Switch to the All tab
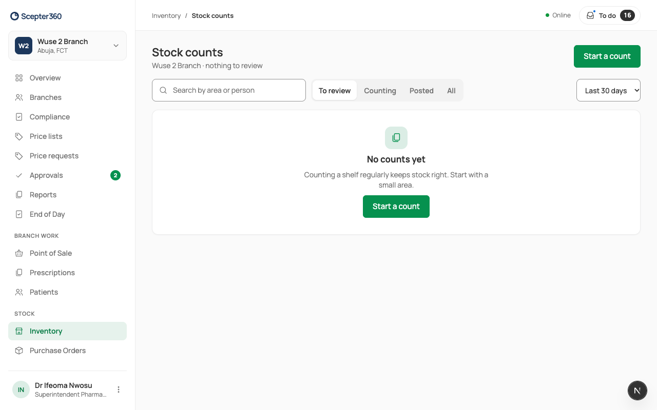This screenshot has height=410, width=657. (451, 91)
